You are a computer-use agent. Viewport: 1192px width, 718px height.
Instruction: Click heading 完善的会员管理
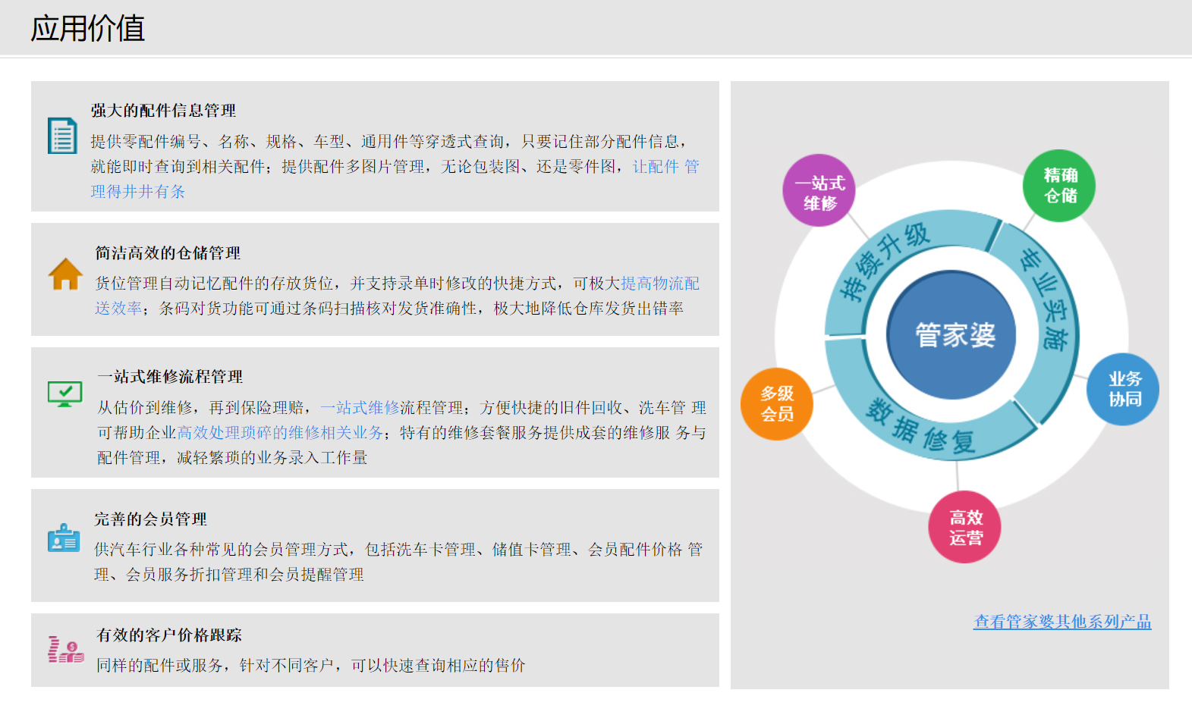point(150,519)
